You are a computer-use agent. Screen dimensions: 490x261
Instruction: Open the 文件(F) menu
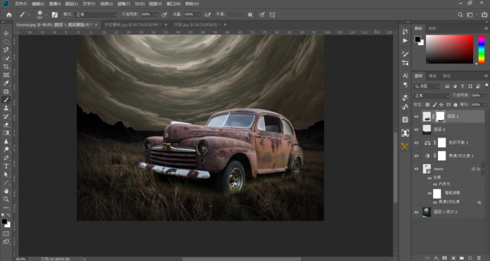click(21, 3)
